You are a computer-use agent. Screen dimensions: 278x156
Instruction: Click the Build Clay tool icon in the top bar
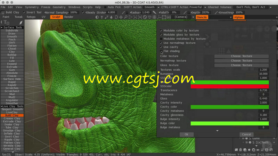3,12
